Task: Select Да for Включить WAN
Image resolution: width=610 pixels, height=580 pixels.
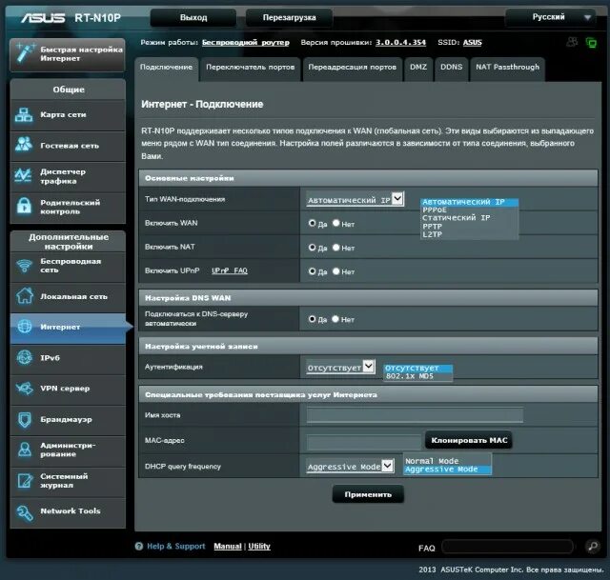Action: click(x=312, y=223)
